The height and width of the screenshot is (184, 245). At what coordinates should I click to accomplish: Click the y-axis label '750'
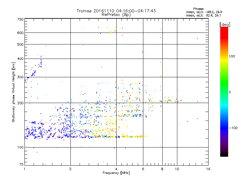pyautogui.click(x=20, y=19)
